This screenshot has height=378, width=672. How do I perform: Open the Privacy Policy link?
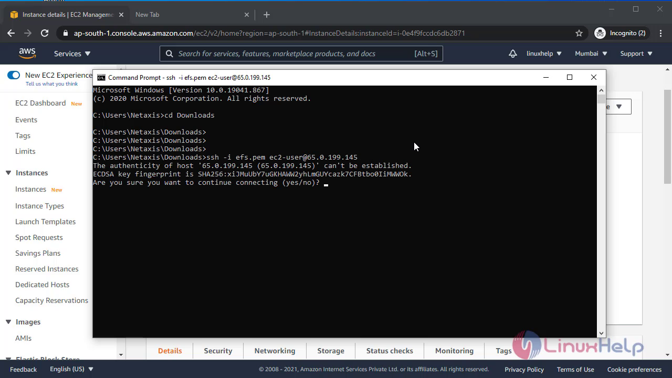pos(524,369)
